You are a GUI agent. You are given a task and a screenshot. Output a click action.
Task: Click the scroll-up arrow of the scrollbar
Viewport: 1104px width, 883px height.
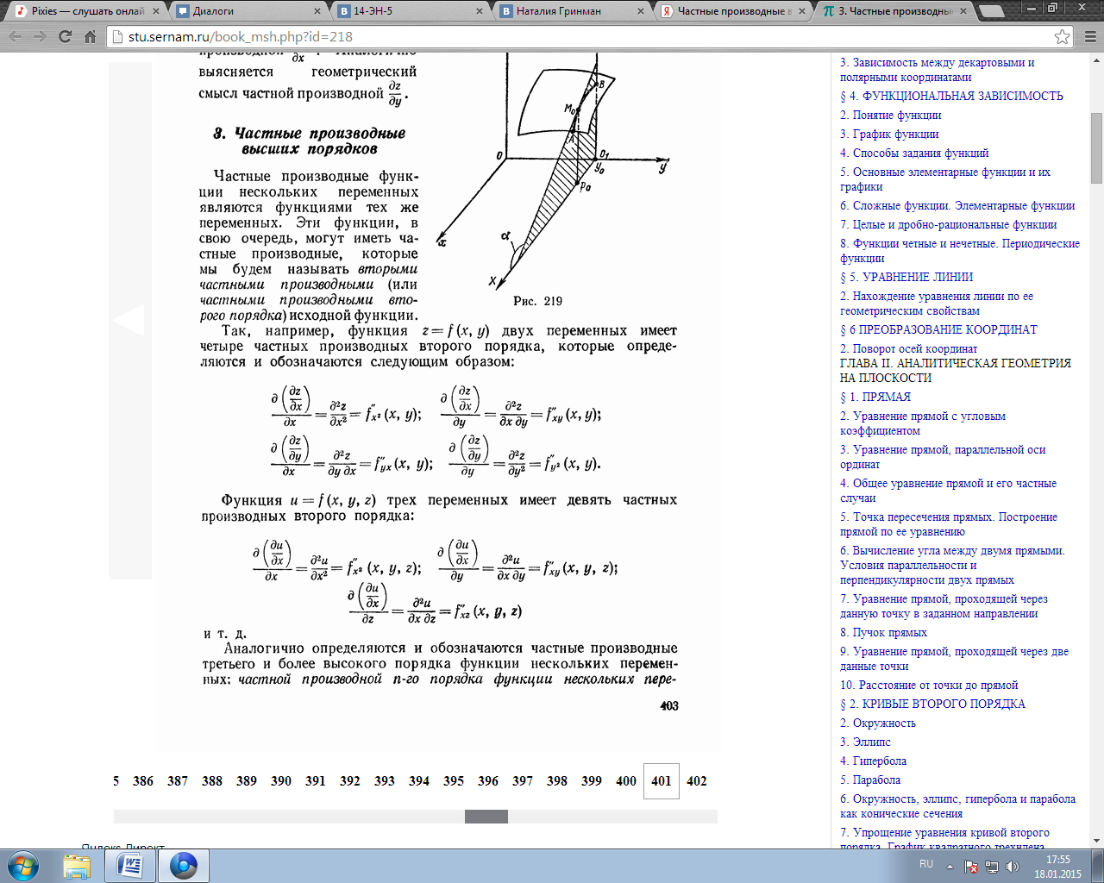[1097, 60]
